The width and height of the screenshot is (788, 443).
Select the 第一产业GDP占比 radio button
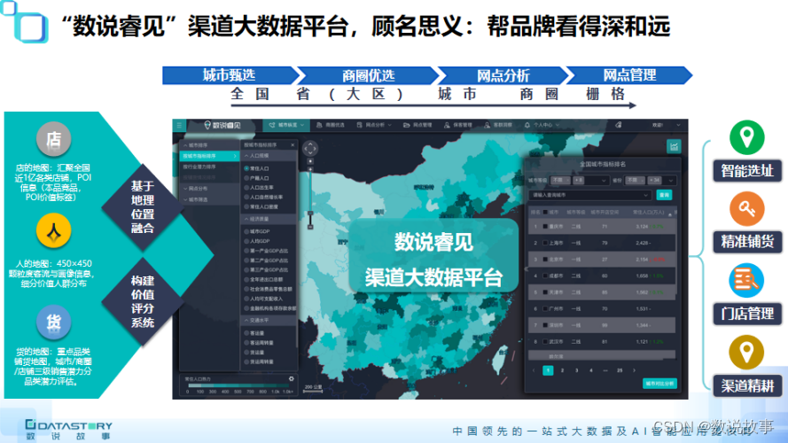246,251
